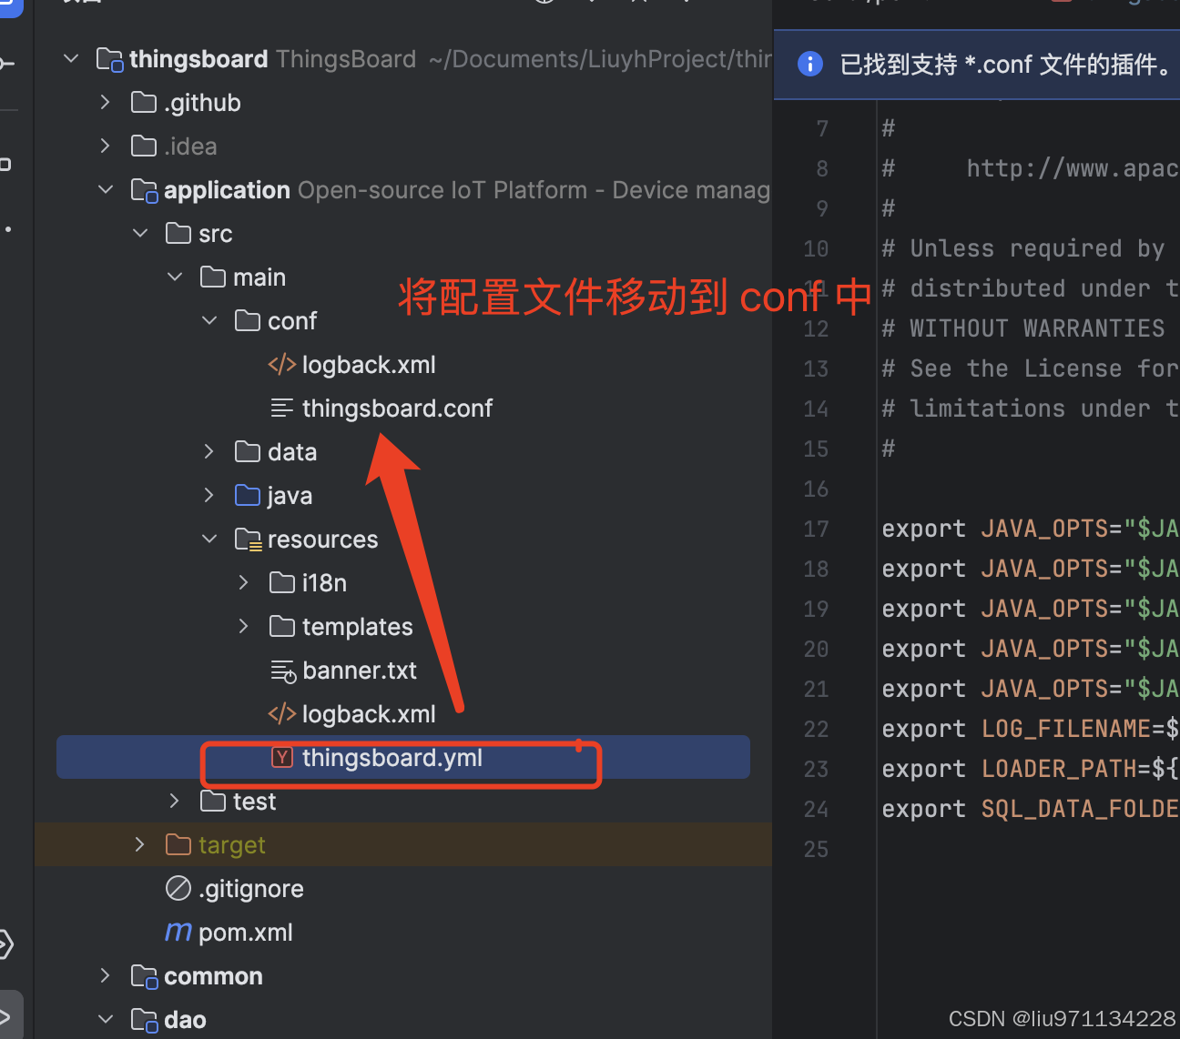Click the XML icon of logback.xml under conf
The image size is (1180, 1039).
[x=281, y=364]
